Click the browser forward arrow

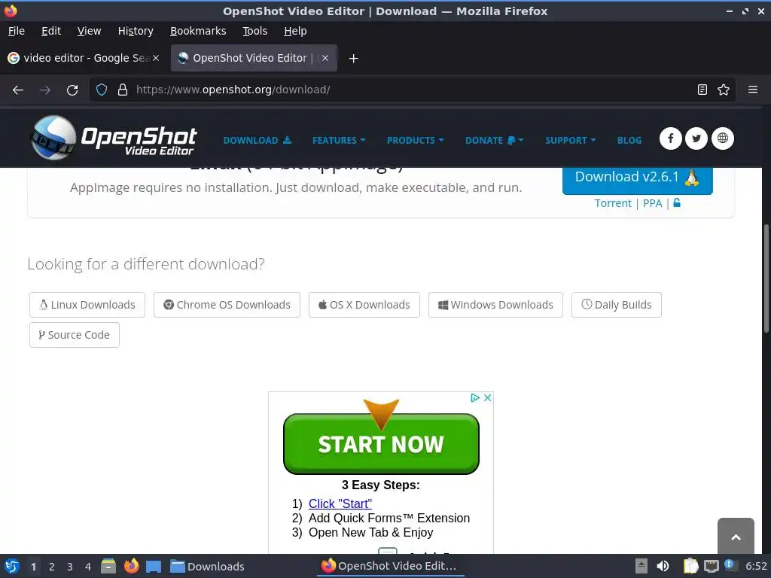click(x=44, y=90)
